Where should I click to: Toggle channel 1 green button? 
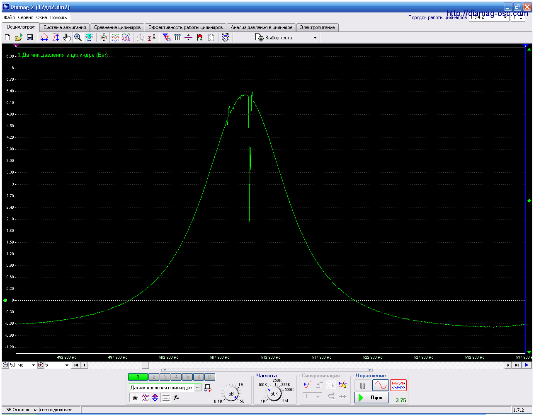(x=138, y=377)
